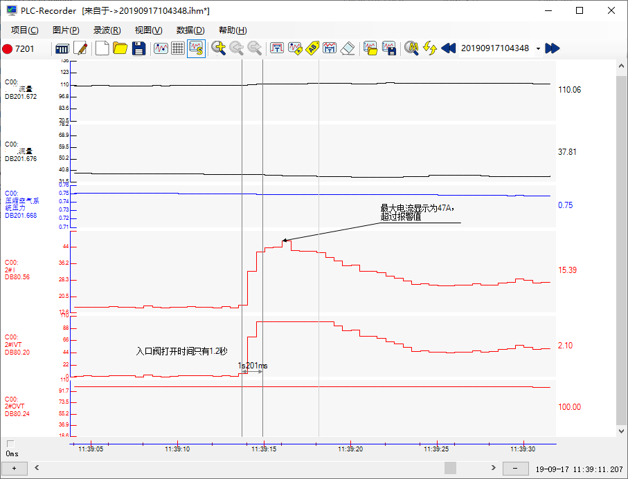The height and width of the screenshot is (479, 628).
Task: Save picture with waveform disk icon
Action: pyautogui.click(x=389, y=48)
